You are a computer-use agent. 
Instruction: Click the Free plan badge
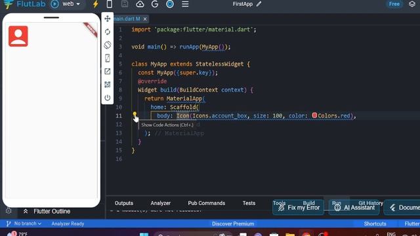[x=394, y=4]
